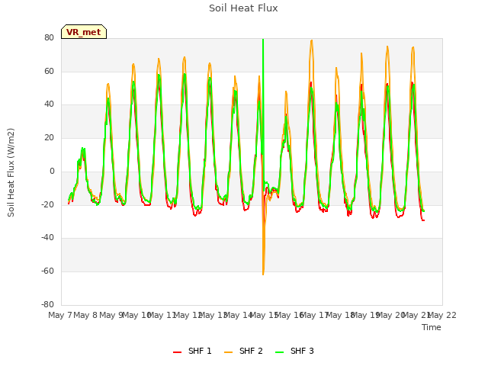Image resolution: width=488 pixels, height=366 pixels.
Task: Click the red SHF 1 legend swatch
Action: pyautogui.click(x=178, y=352)
